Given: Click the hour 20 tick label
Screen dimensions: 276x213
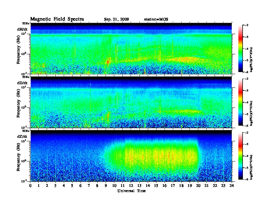Looking at the screenshot, I should point(198,186).
